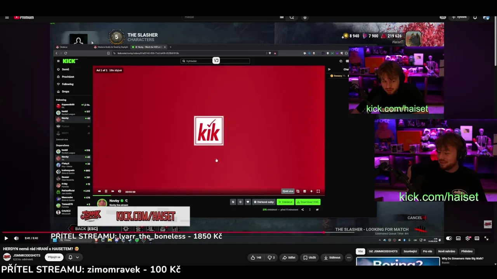
Task: Toggle YouTube autoplay switch
Action: 449,238
